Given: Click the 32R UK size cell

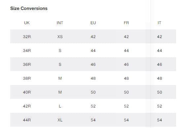Looking at the screenshot, I should click(x=27, y=37).
